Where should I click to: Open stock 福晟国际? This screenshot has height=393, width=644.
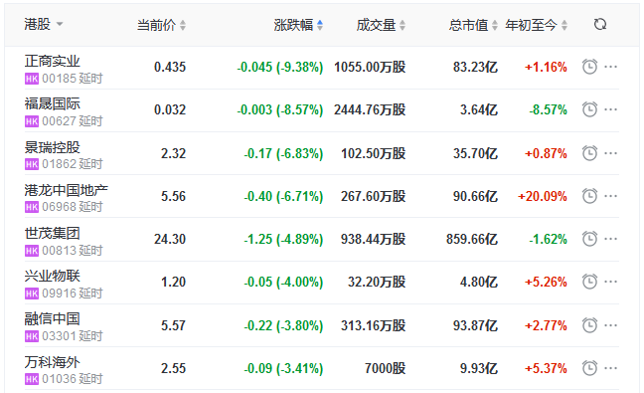52,103
